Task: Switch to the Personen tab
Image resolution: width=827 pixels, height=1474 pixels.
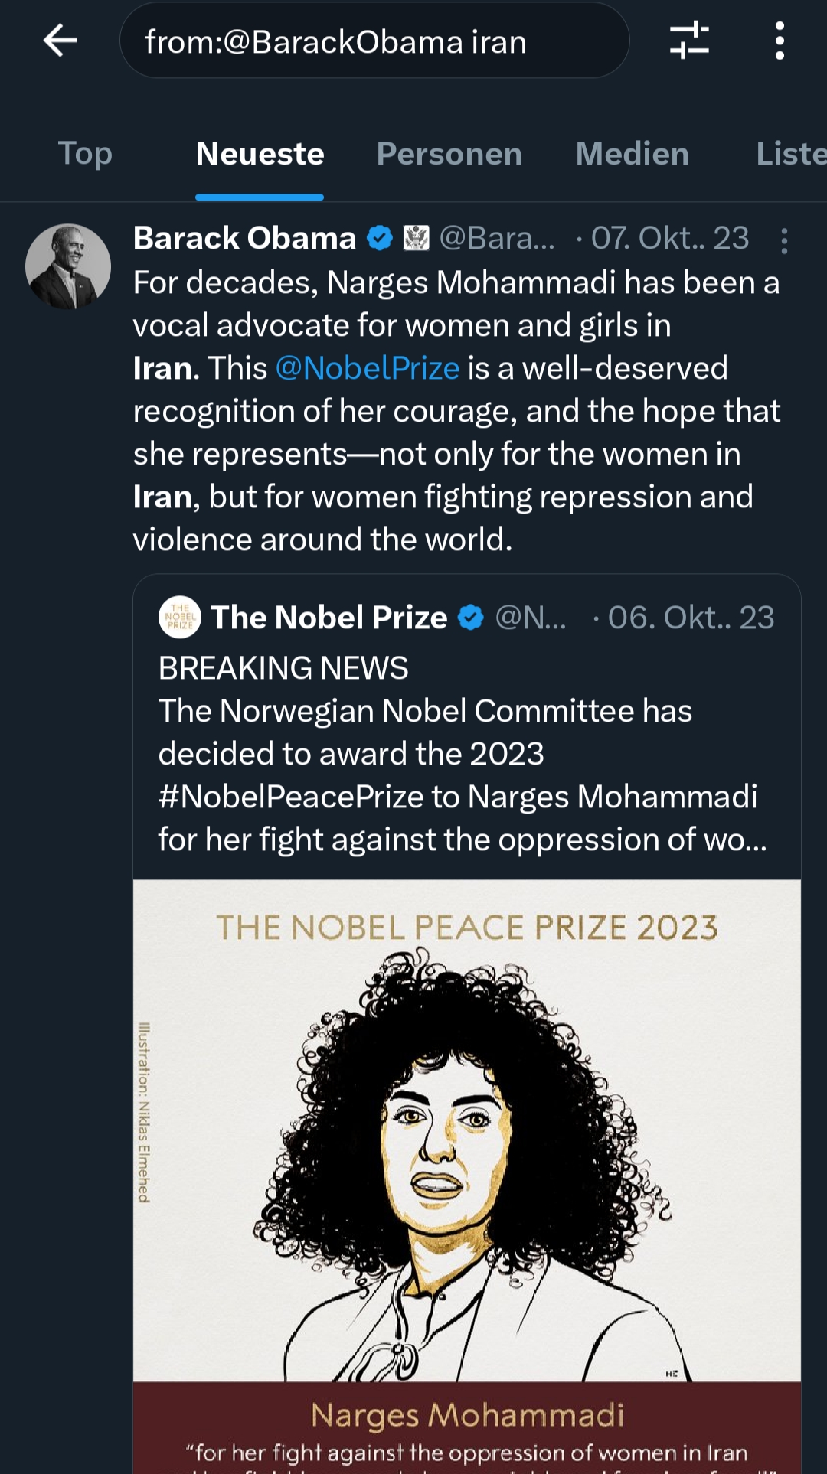Action: pos(449,154)
